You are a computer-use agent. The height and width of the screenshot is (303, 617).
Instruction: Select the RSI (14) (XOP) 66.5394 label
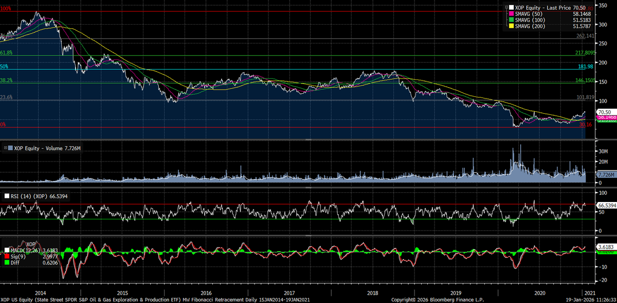point(38,196)
